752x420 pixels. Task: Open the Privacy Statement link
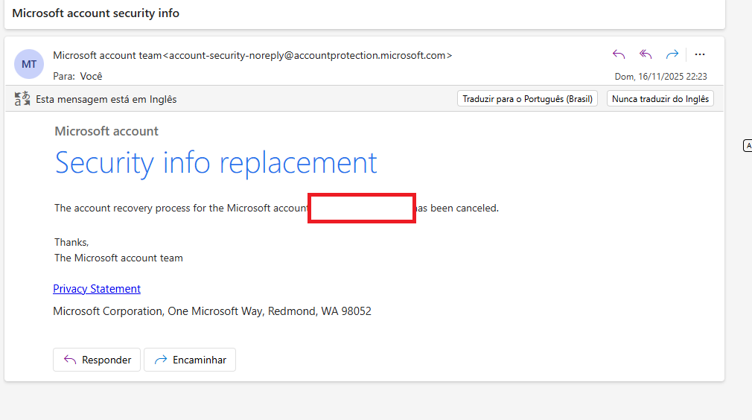pos(96,289)
